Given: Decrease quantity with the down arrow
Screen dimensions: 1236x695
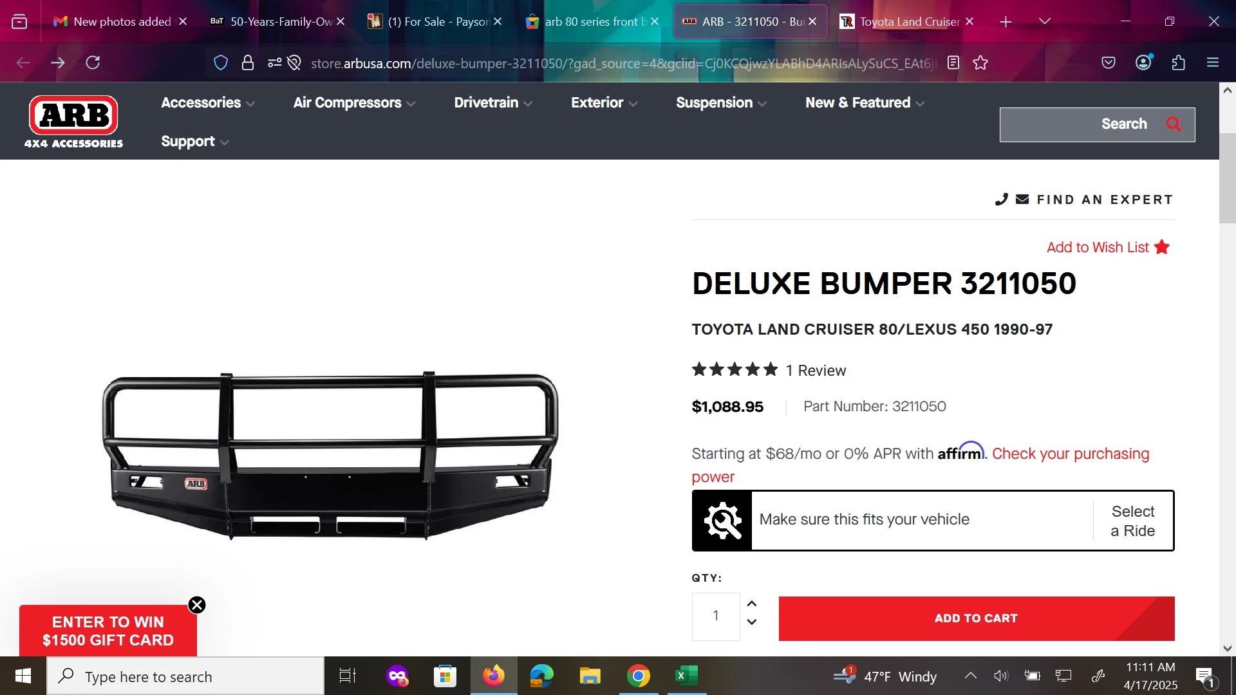Looking at the screenshot, I should 751,622.
